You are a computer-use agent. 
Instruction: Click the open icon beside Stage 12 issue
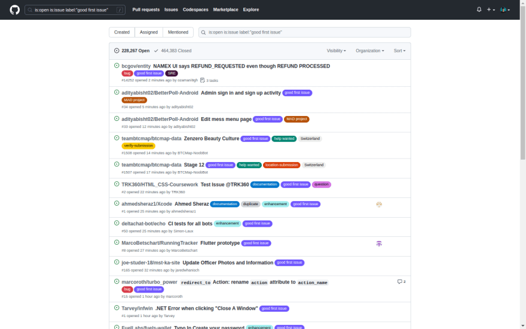[117, 164]
